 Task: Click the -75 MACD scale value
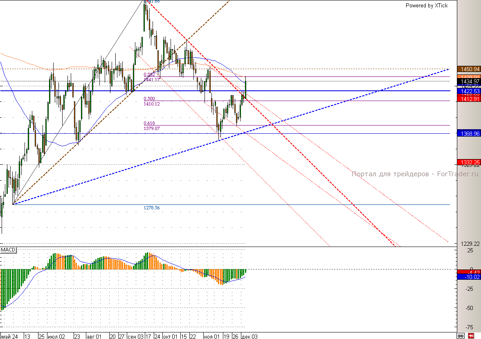(x=470, y=327)
